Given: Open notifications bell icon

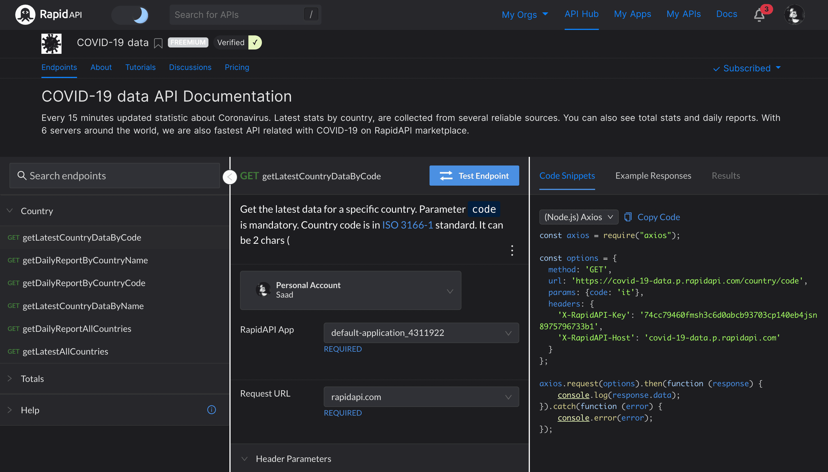Looking at the screenshot, I should point(759,15).
